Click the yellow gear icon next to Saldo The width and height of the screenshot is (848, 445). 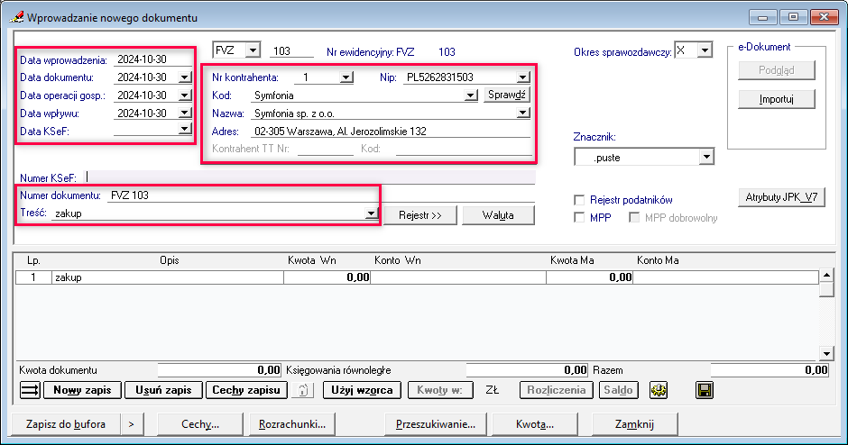(x=658, y=390)
